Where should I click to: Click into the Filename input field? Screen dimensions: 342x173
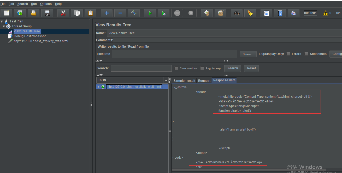point(174,54)
